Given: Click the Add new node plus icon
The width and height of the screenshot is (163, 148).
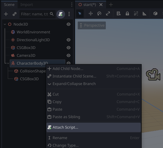Looking at the screenshot, I should pos(6,14).
